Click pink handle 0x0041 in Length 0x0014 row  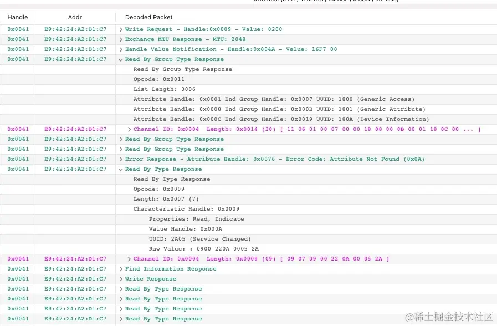pos(18,129)
